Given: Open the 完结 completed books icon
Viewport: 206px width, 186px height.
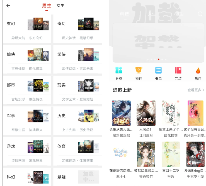Looking at the screenshot, I should tap(178, 70).
